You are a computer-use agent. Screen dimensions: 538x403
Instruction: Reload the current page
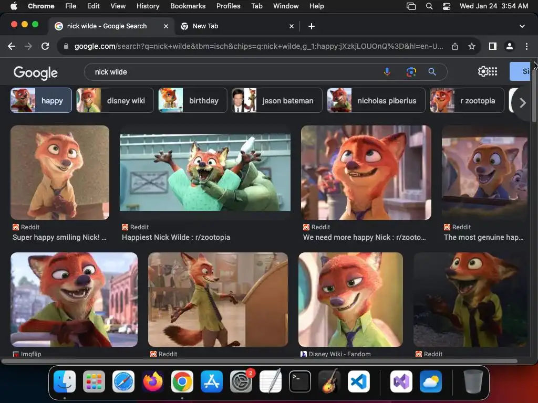coord(45,46)
